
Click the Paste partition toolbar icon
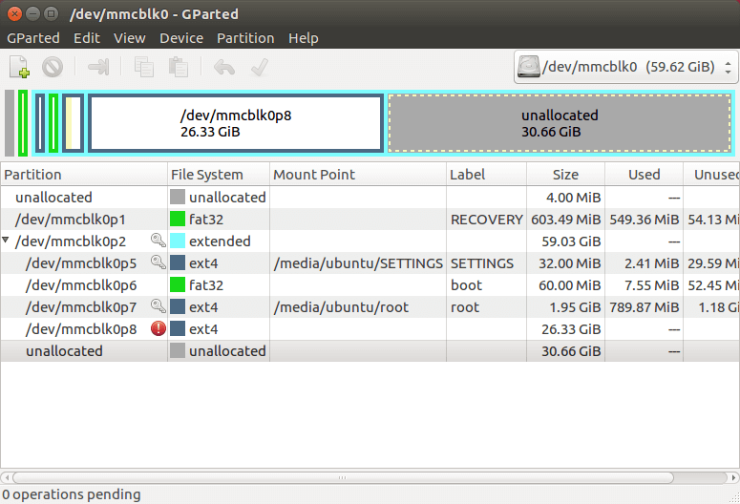[178, 67]
